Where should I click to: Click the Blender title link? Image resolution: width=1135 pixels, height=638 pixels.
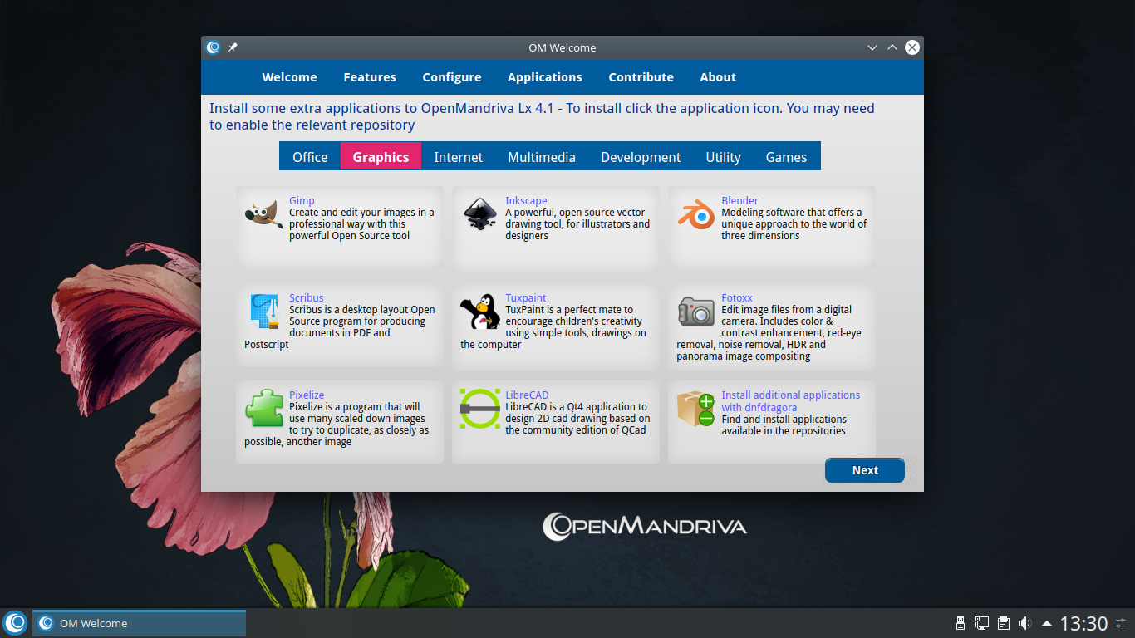739,201
